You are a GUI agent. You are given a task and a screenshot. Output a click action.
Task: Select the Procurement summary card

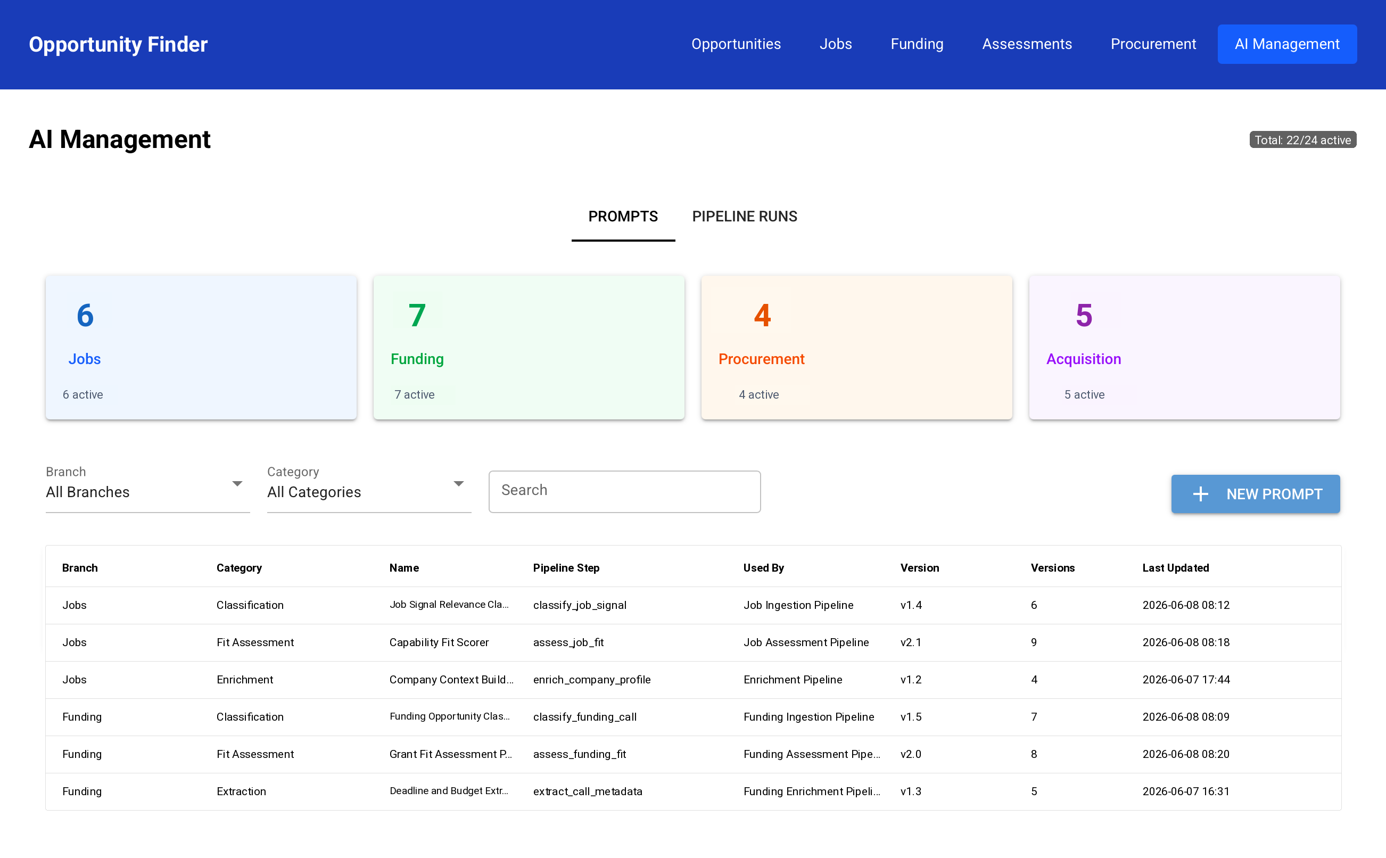pos(856,347)
